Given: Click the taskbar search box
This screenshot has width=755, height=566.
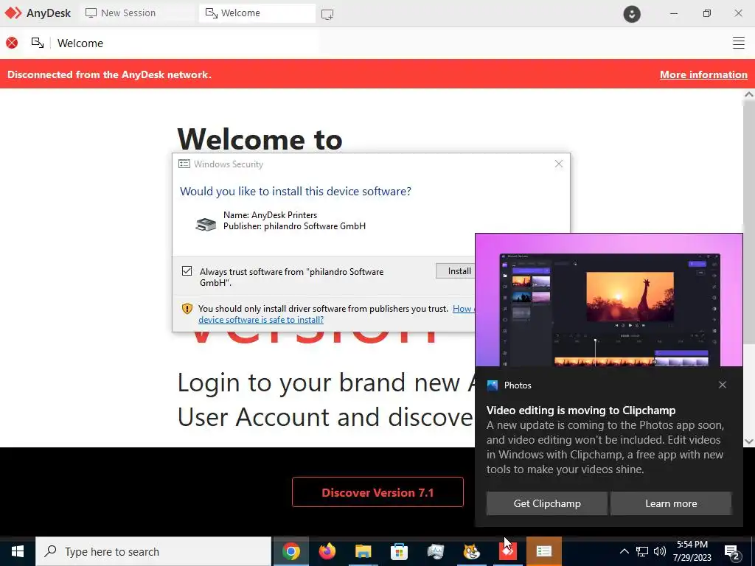Looking at the screenshot, I should pos(153,551).
